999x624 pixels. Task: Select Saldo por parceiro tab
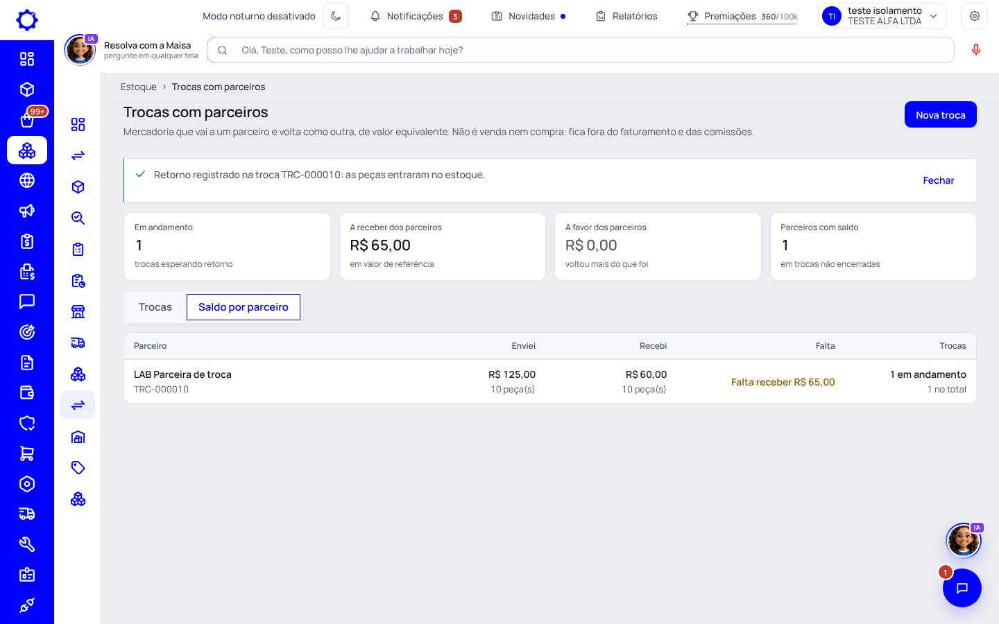(244, 307)
